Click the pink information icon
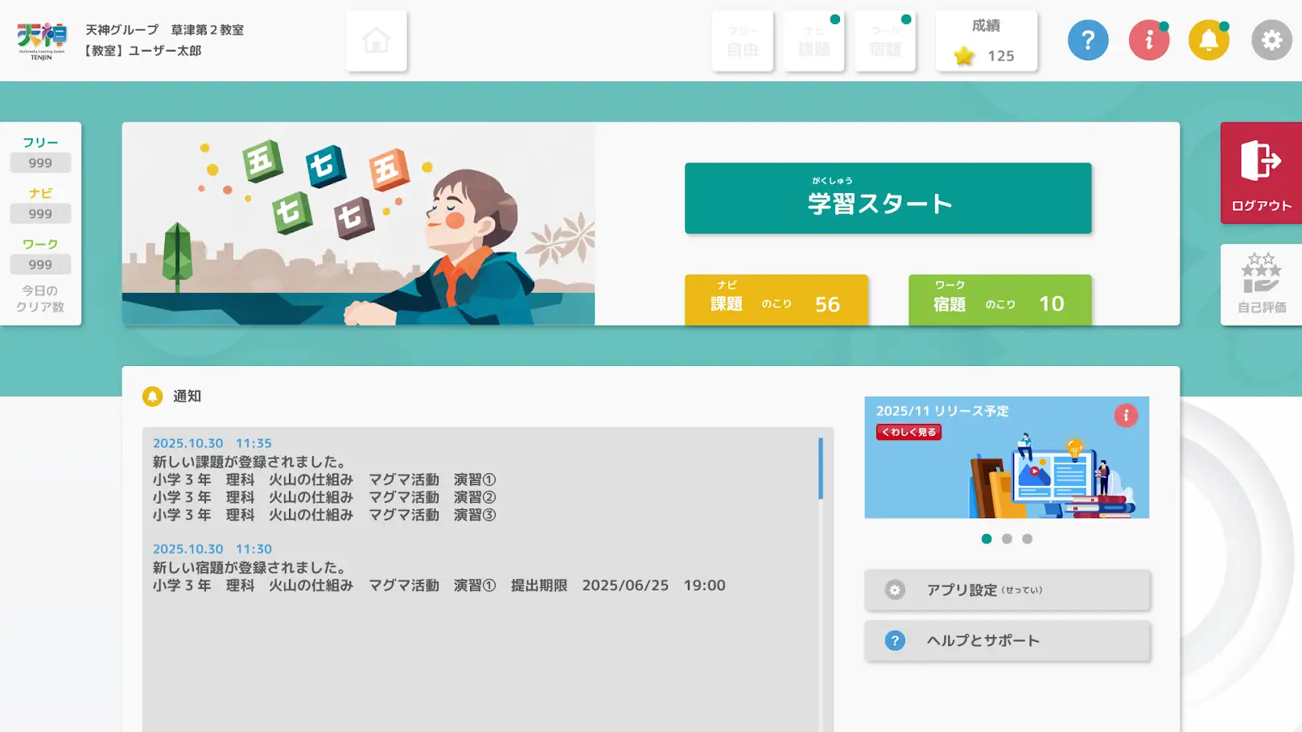This screenshot has height=732, width=1302. click(x=1148, y=39)
